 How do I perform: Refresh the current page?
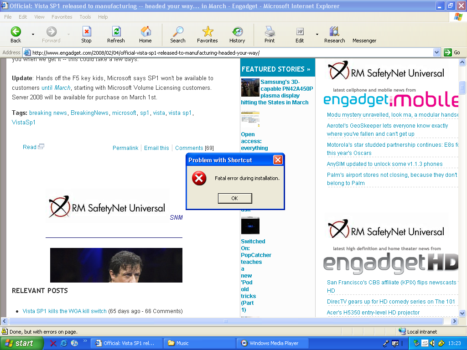116,35
